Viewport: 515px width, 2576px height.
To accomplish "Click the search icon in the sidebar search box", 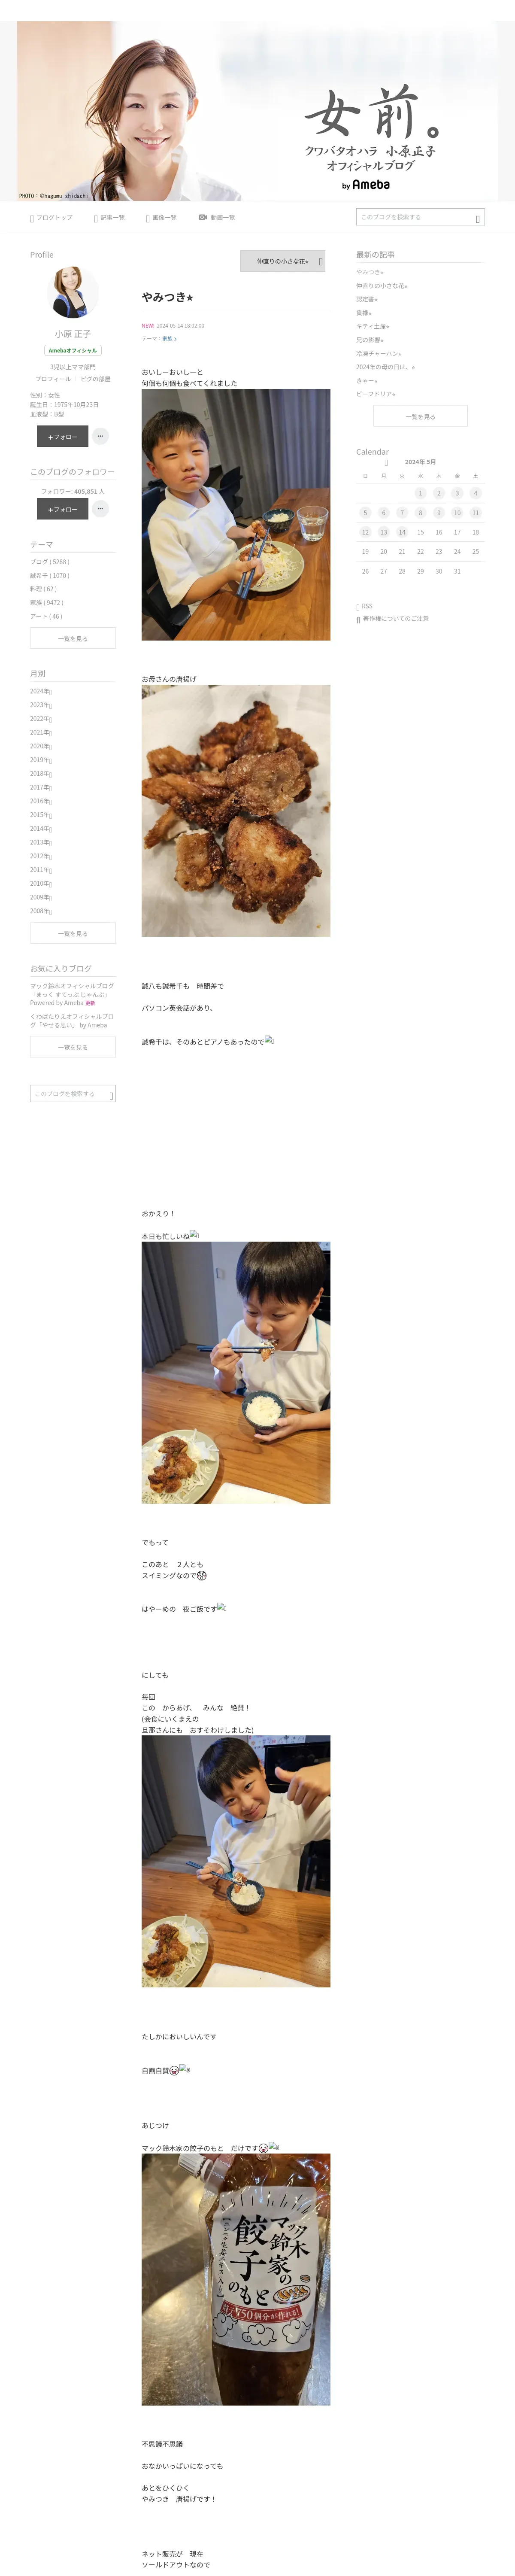I will pyautogui.click(x=111, y=1095).
